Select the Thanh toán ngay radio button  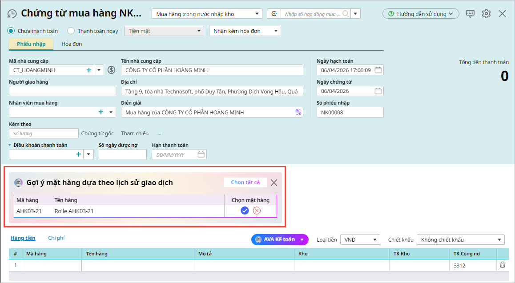(71, 31)
